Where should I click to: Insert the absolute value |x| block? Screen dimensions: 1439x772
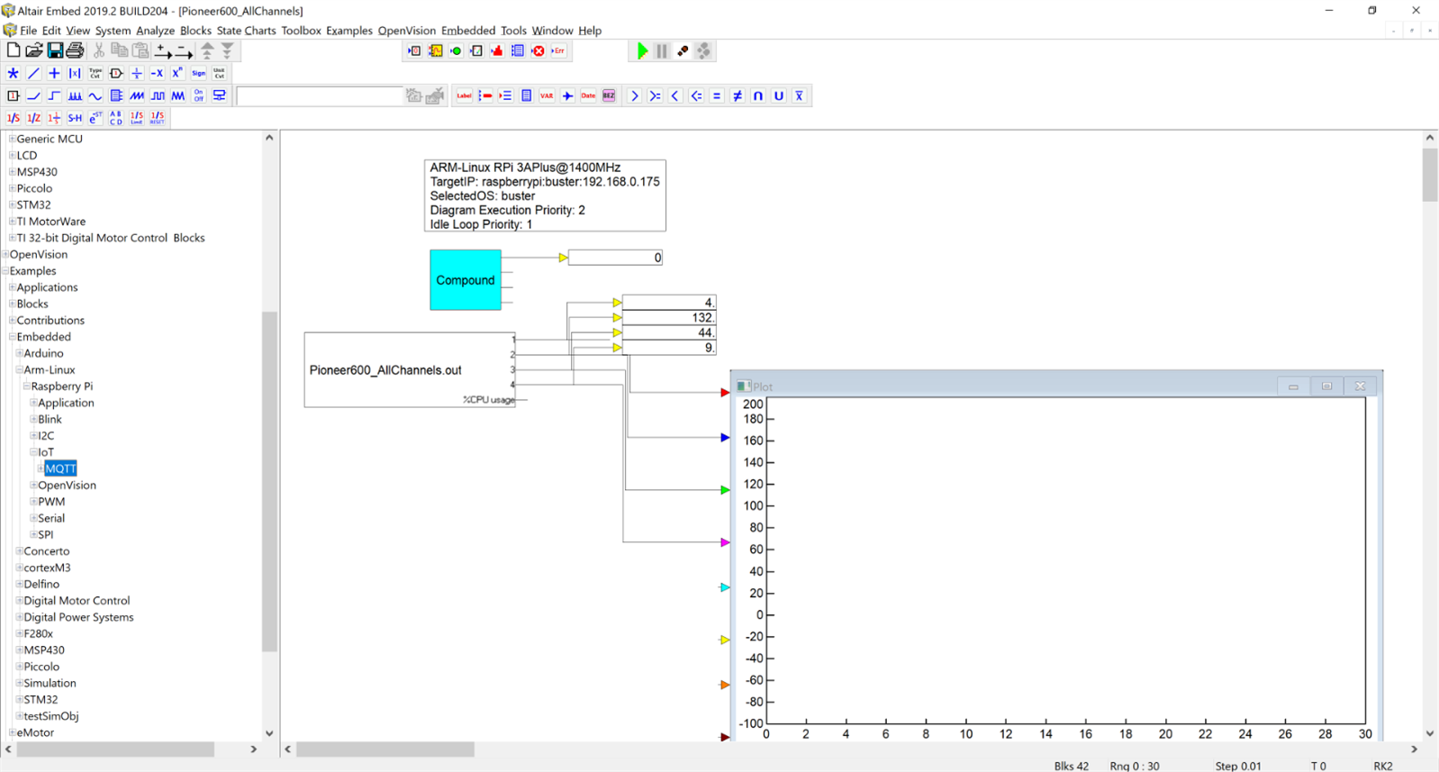[75, 73]
